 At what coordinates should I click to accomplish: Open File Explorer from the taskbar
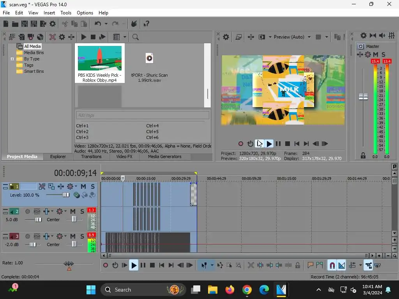coord(212,290)
